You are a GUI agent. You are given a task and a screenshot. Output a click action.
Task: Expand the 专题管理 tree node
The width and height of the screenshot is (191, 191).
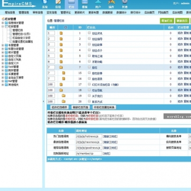click(x=3, y=45)
